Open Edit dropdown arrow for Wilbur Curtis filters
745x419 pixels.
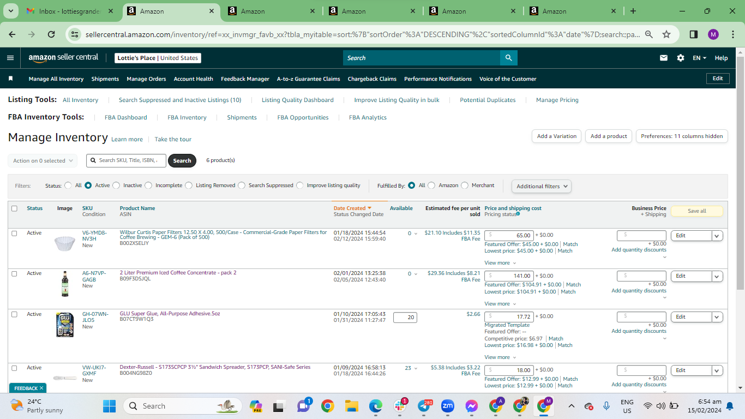[x=717, y=236]
